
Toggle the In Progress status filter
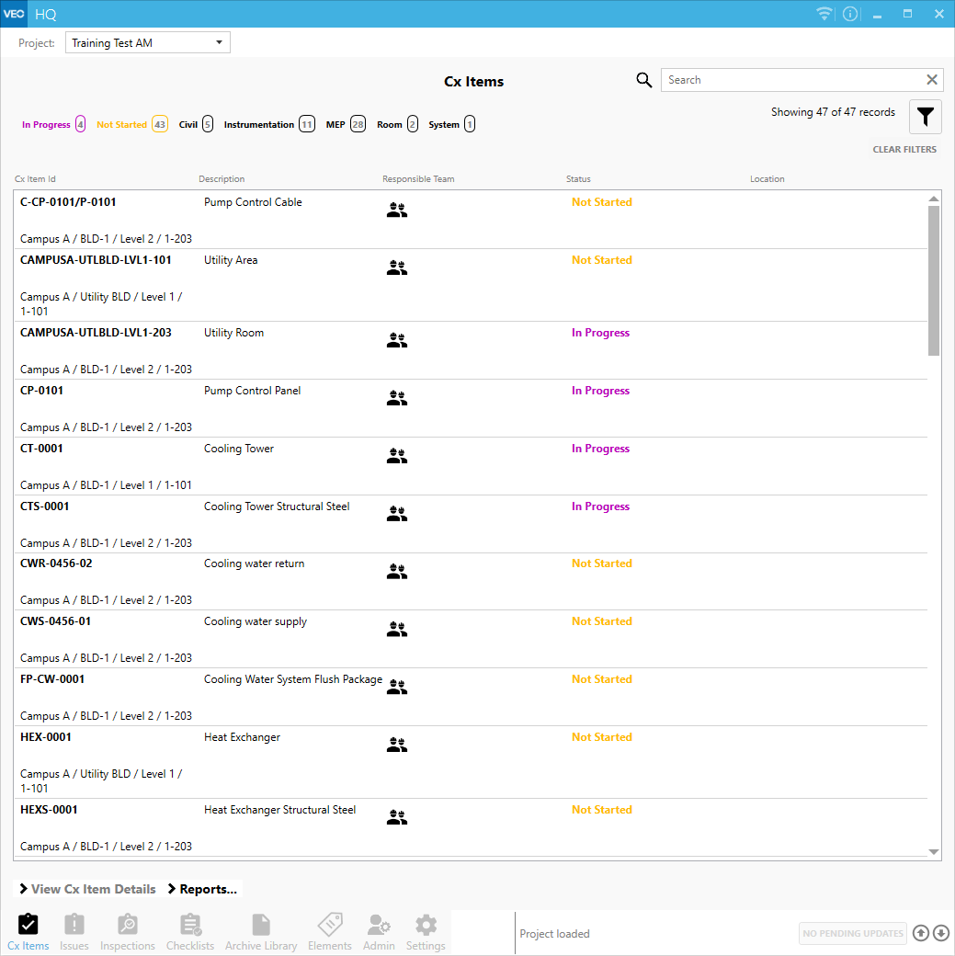pos(53,125)
